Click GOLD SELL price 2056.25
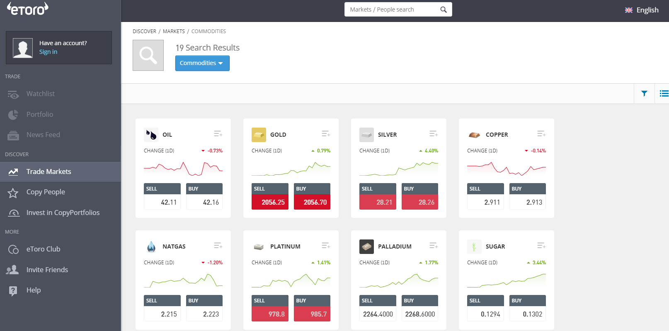The height and width of the screenshot is (331, 669). pos(270,202)
